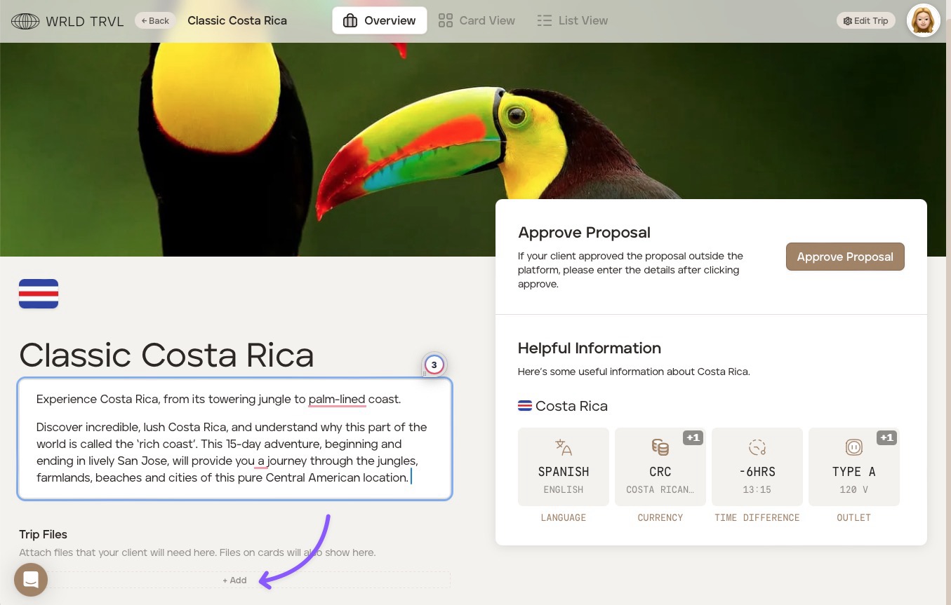Screen dimensions: 951x605
Task: Add a trip file with + Add
Action: pyautogui.click(x=234, y=580)
